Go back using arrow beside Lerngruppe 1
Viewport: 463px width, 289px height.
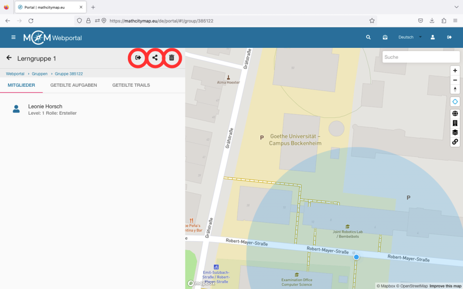coord(9,58)
